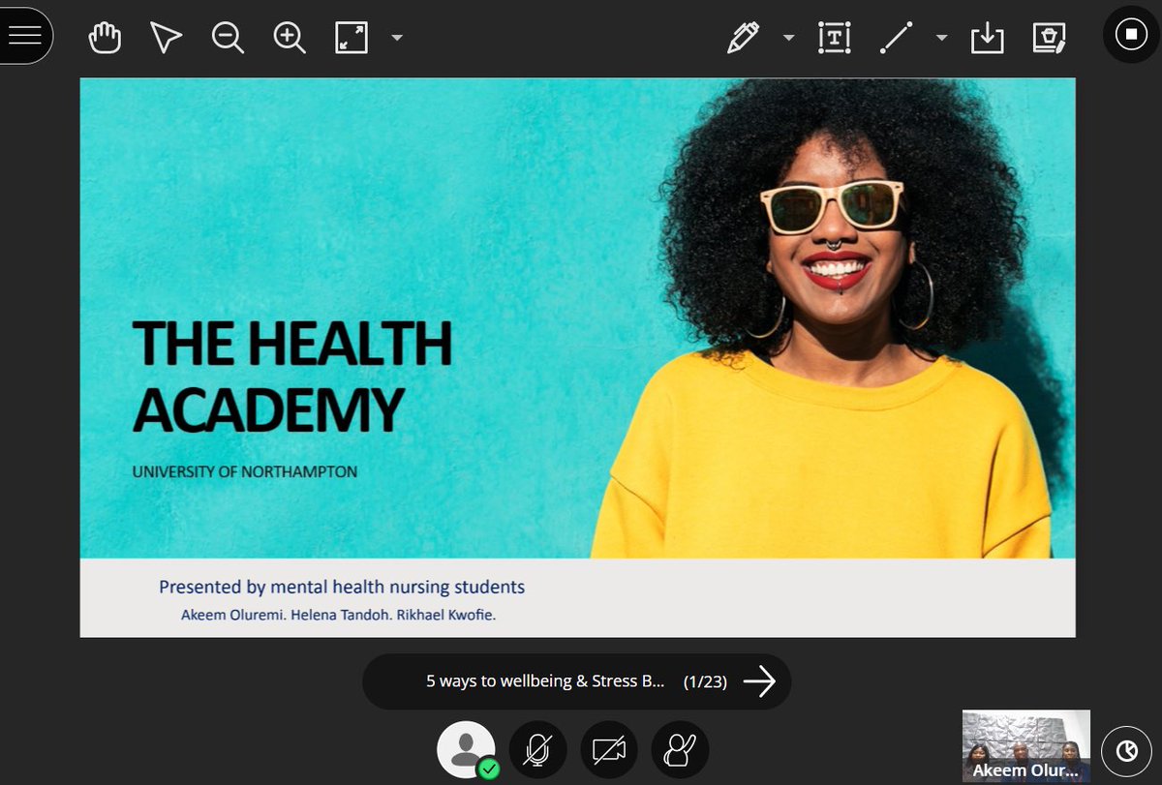Turn on the camera
The height and width of the screenshot is (785, 1162).
pos(609,749)
